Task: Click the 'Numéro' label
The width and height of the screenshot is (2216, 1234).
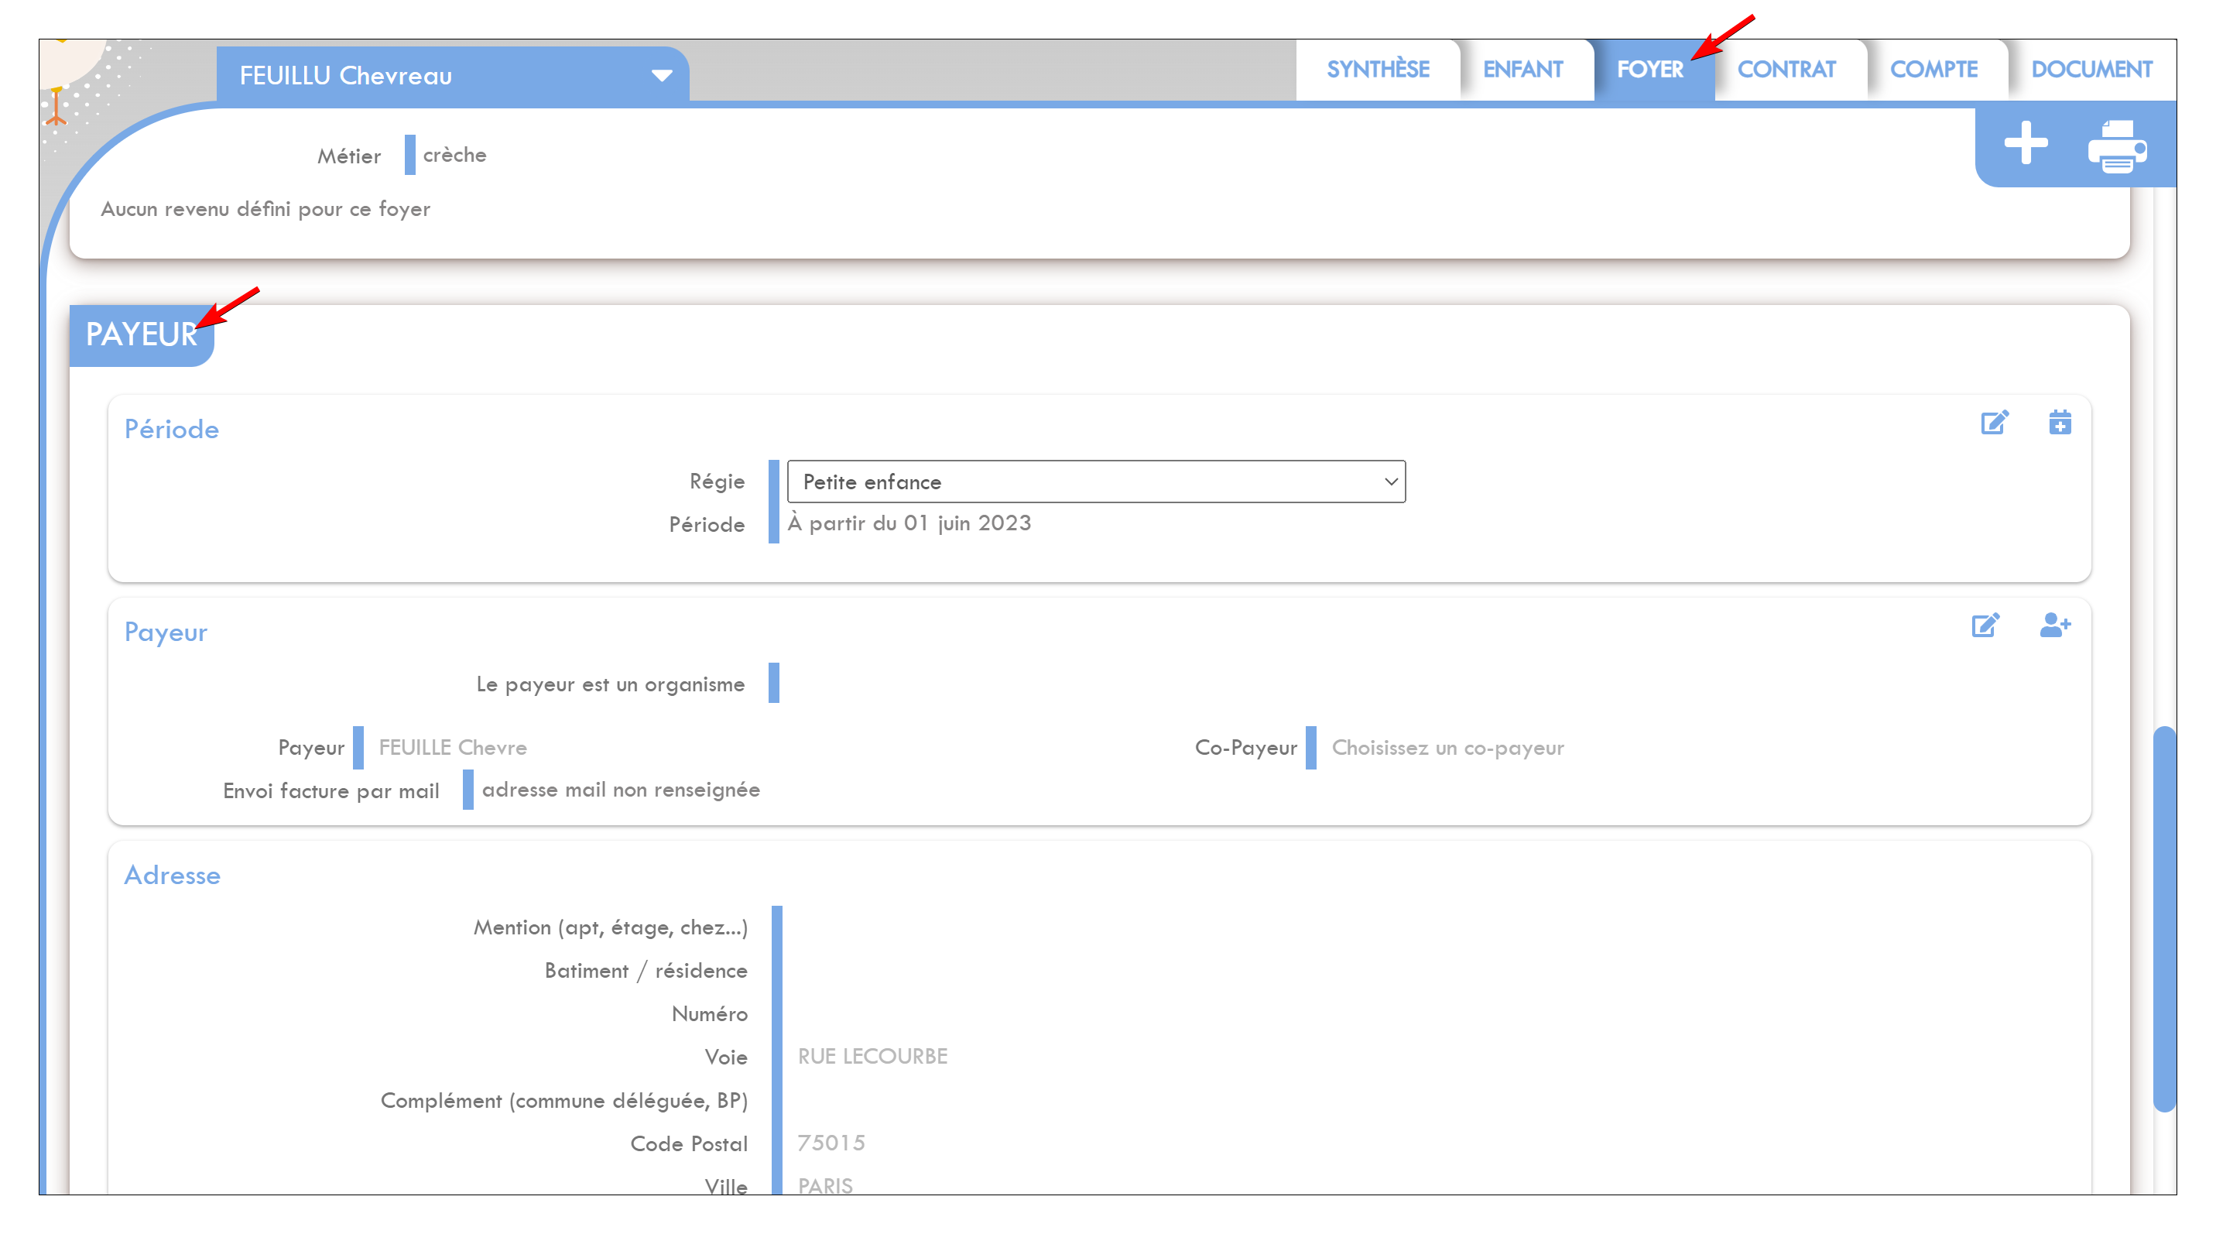Action: [x=709, y=1013]
